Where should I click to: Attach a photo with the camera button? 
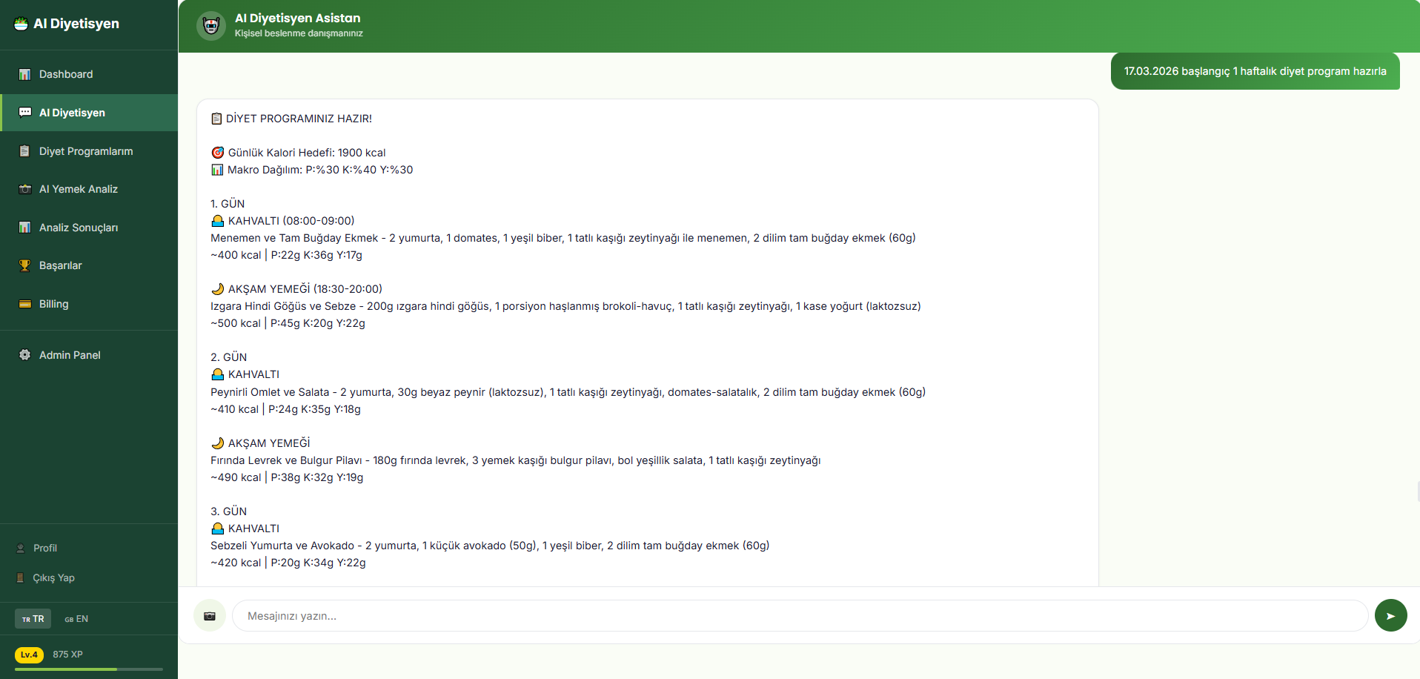click(x=210, y=616)
